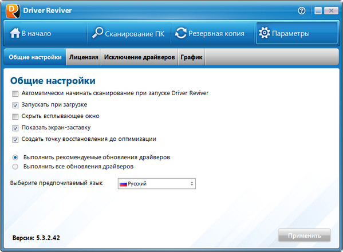Click the "Применить" apply button

(x=304, y=235)
